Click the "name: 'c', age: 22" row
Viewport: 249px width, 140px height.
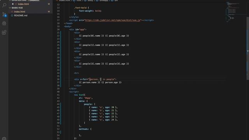(x=103, y=114)
